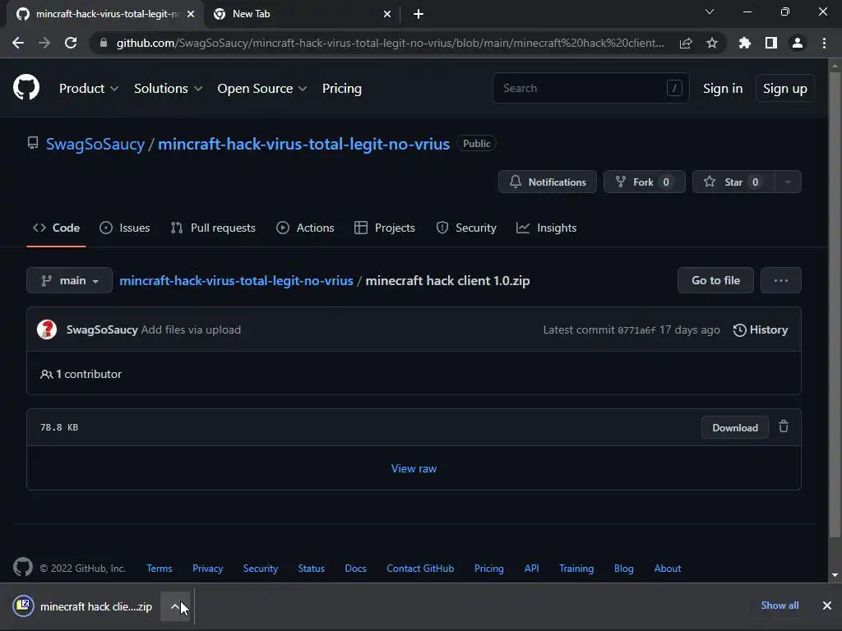This screenshot has height=631, width=842.
Task: Open Star list dropdown arrow
Action: [788, 182]
